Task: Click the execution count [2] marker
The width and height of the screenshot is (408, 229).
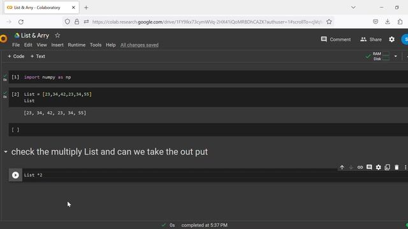Action: [x=15, y=94]
